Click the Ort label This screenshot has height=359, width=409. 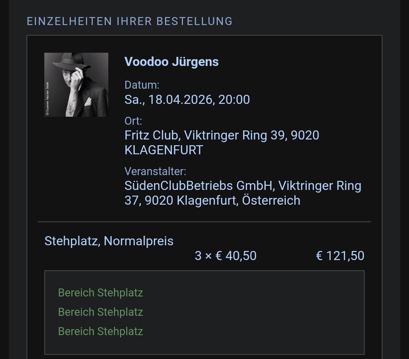[x=133, y=121]
